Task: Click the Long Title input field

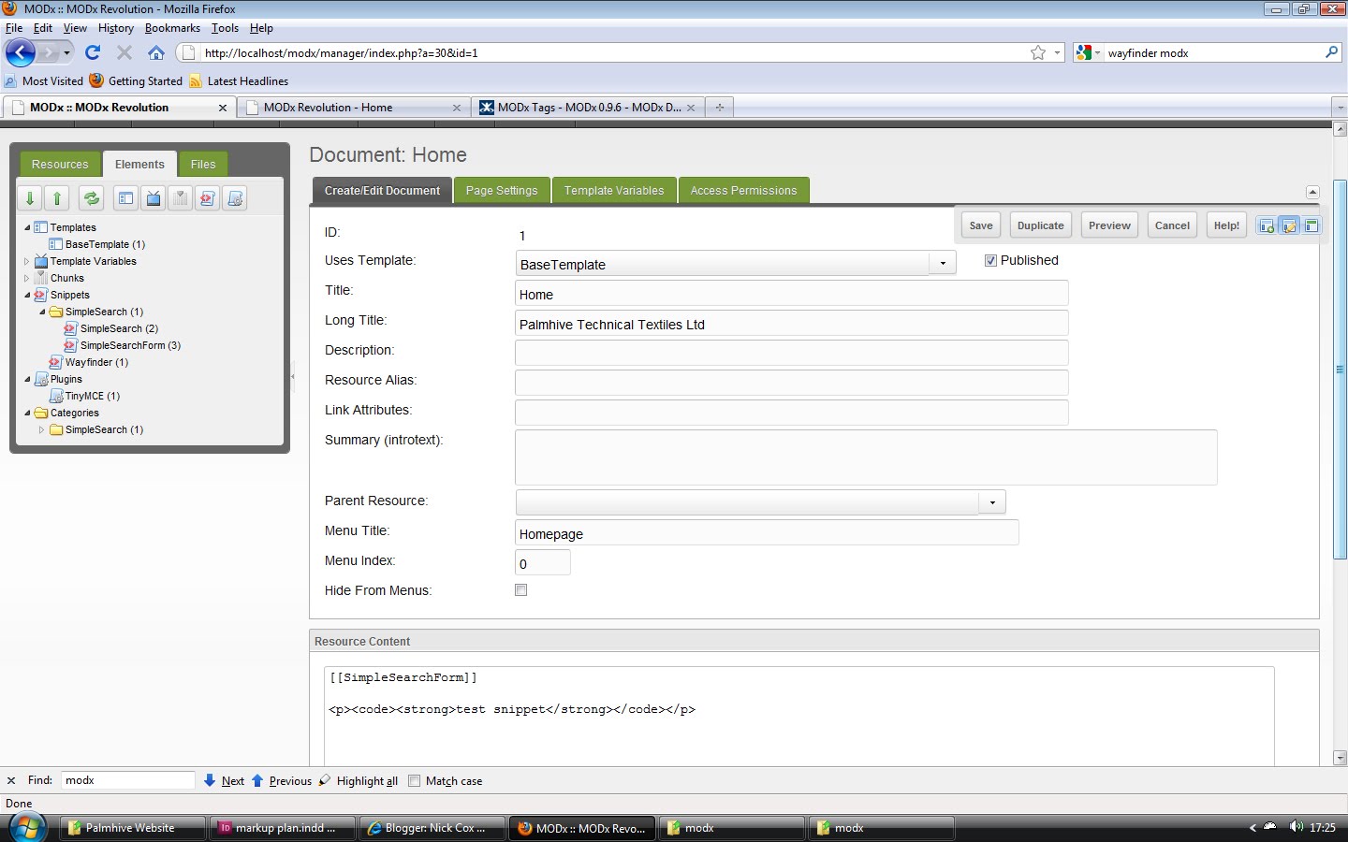Action: (791, 324)
